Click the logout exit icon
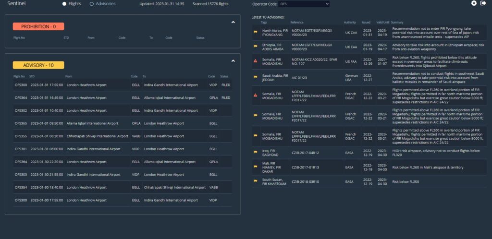 click(483, 3)
